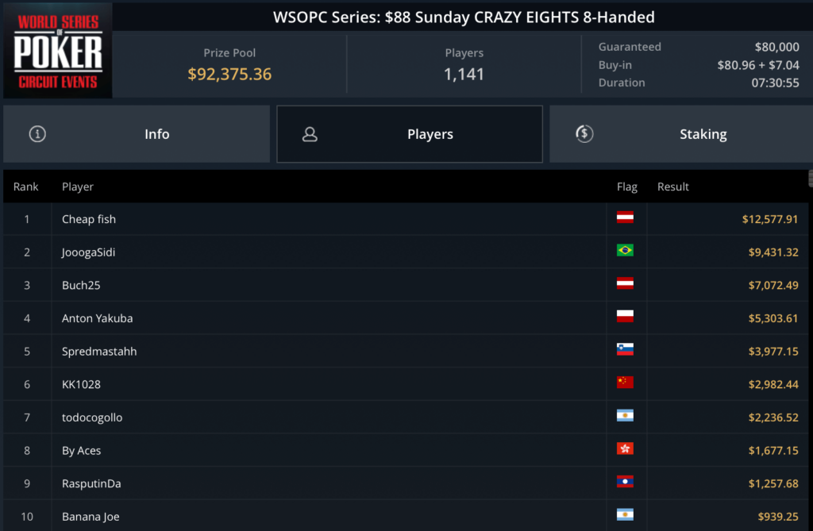Click the Hong Kong flag for By Aces

click(x=625, y=449)
